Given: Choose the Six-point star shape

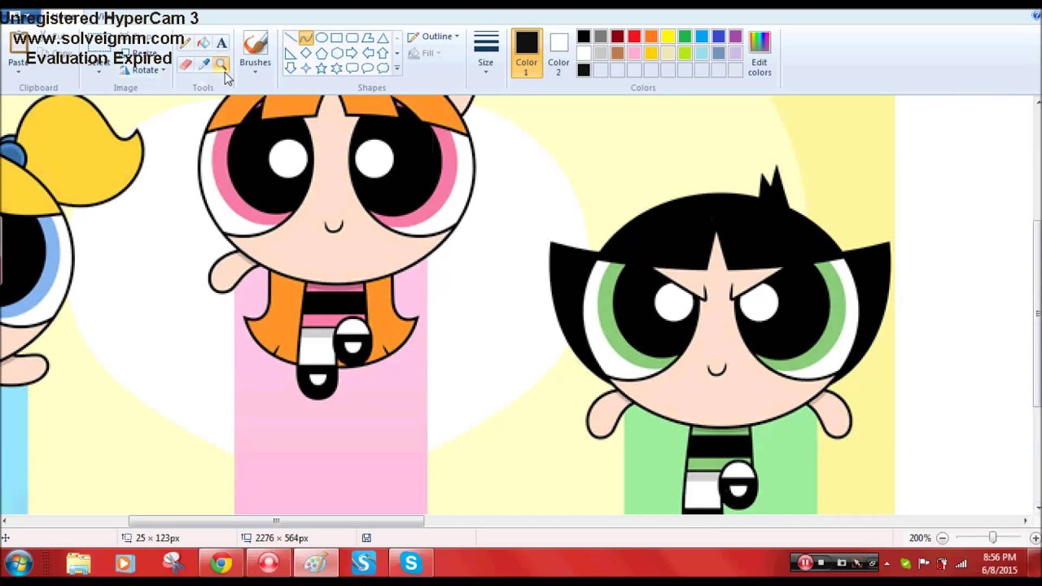Looking at the screenshot, I should point(337,68).
